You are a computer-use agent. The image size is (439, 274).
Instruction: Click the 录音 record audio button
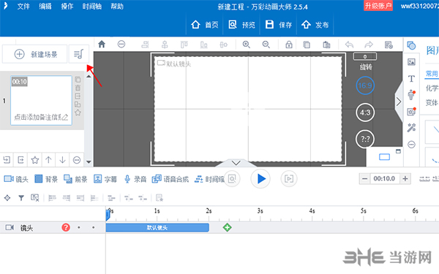point(135,179)
